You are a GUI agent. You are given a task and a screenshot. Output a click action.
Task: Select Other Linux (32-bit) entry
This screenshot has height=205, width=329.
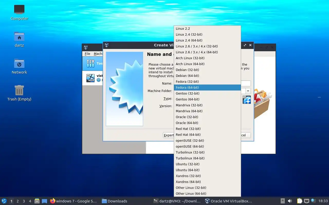tap(207, 188)
